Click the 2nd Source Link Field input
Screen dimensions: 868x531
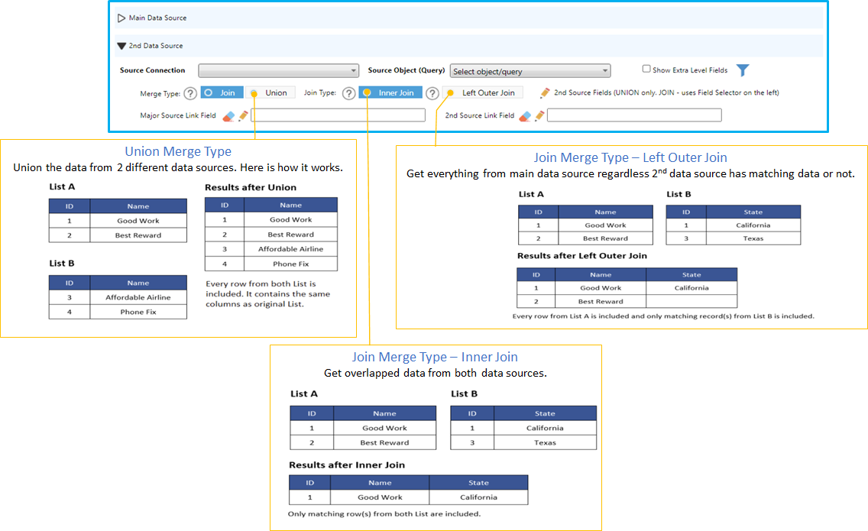tap(634, 115)
